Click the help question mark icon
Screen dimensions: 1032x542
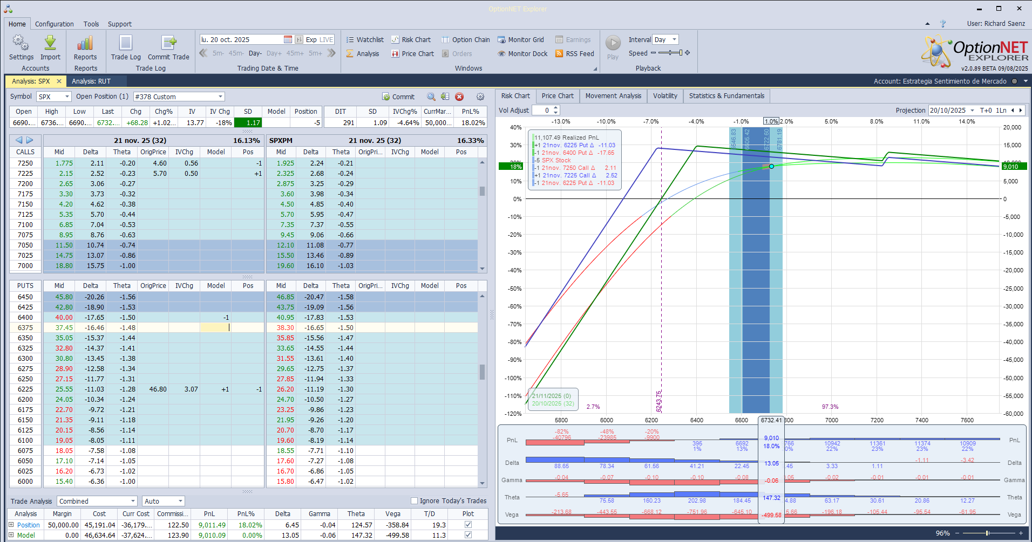coord(943,24)
